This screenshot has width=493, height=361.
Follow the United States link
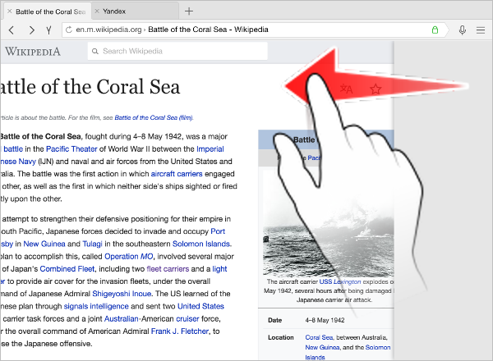(200, 306)
